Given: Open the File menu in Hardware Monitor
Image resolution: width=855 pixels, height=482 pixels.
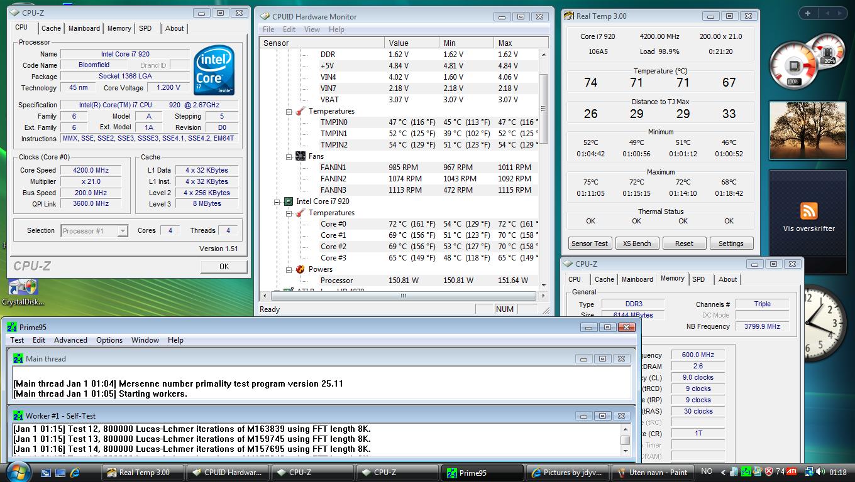Looking at the screenshot, I should pos(268,29).
